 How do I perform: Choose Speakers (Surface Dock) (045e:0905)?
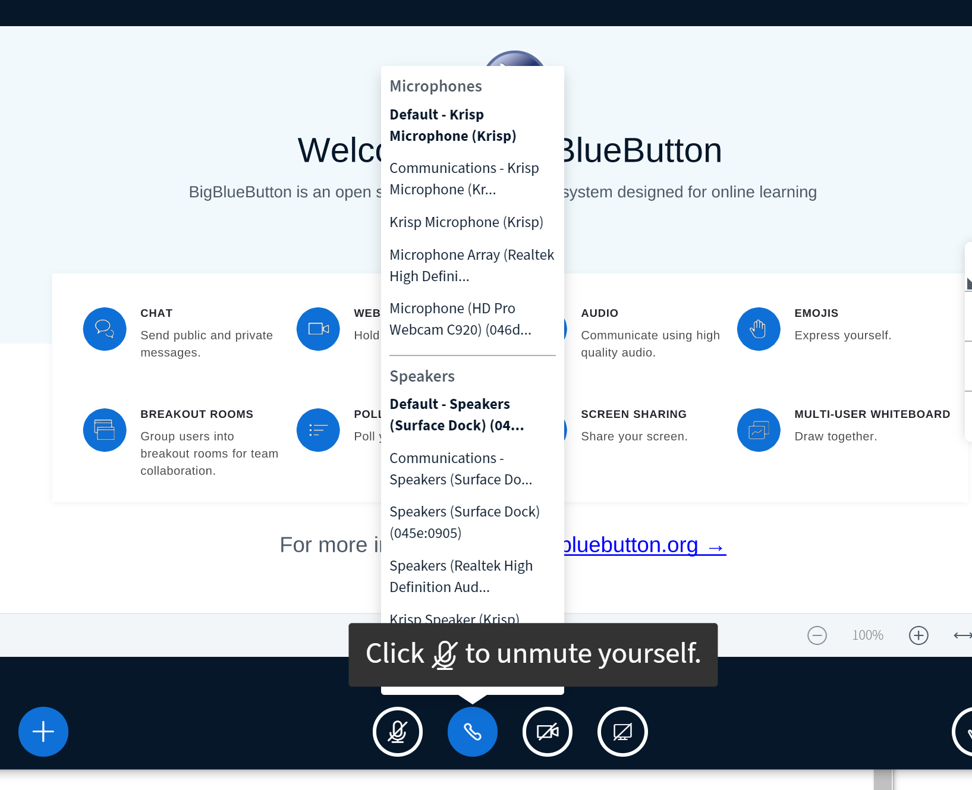click(472, 523)
